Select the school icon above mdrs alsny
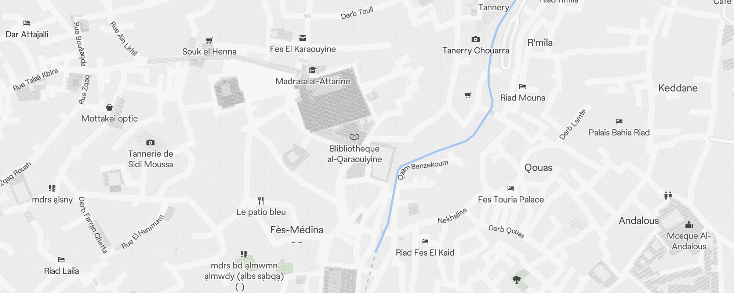734x293 pixels. pos(52,188)
